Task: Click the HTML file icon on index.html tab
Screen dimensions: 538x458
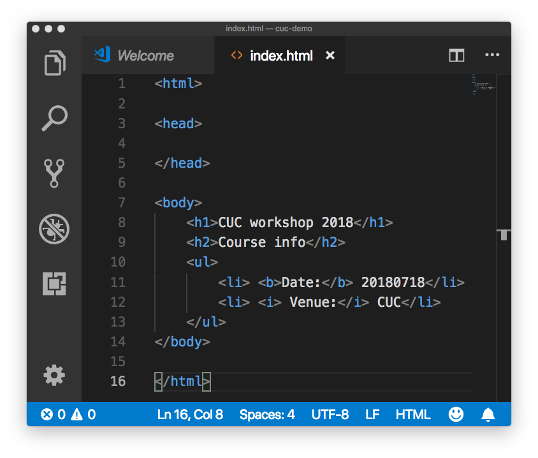Action: tap(236, 55)
